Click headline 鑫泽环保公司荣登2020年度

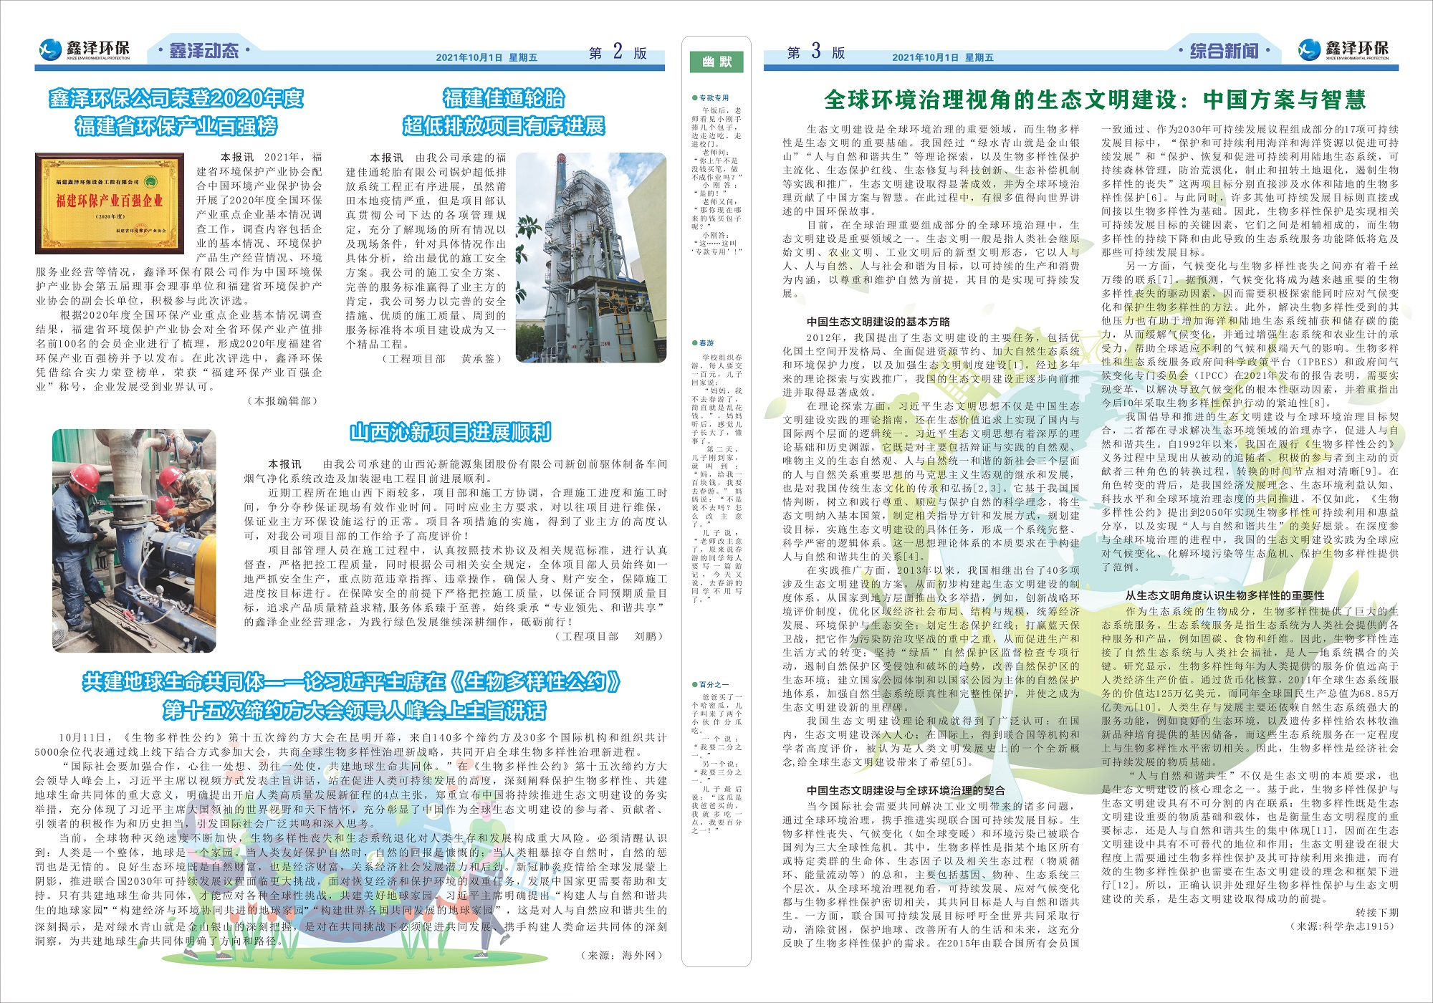(176, 98)
